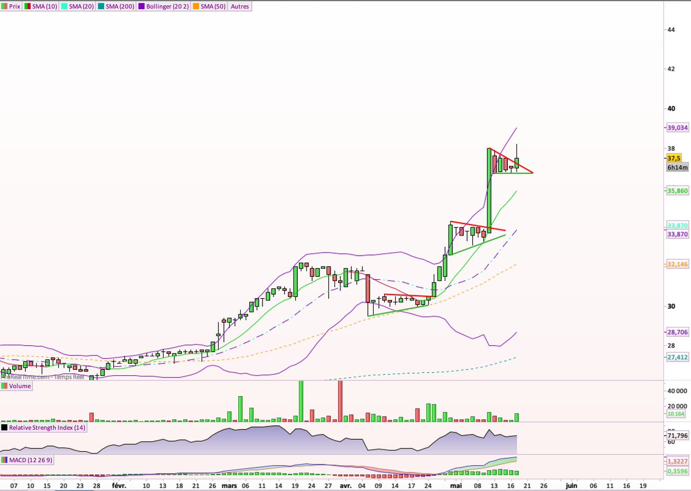This screenshot has height=491, width=691.
Task: Click the purple 33,870 value label
Action: pyautogui.click(x=678, y=234)
